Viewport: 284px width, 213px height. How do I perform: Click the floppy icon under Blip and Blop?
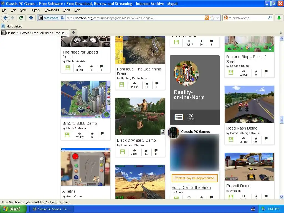(x=231, y=72)
